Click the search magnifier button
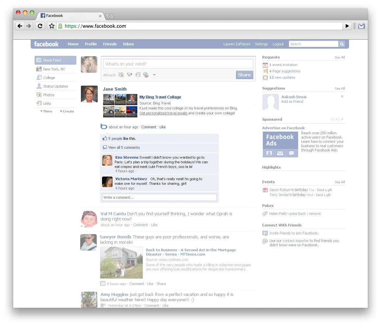 [x=342, y=44]
